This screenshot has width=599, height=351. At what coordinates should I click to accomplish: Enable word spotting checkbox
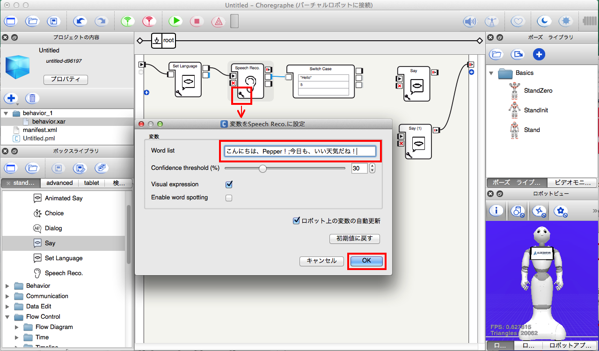coord(229,197)
